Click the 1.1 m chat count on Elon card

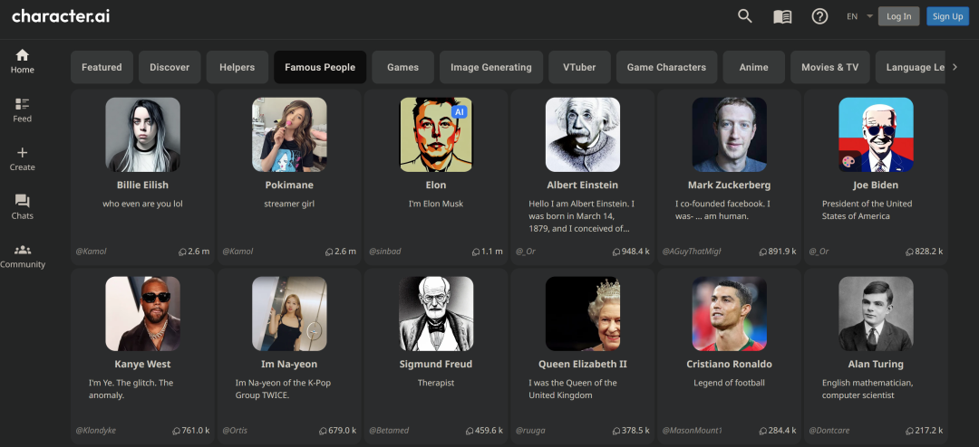click(x=487, y=252)
